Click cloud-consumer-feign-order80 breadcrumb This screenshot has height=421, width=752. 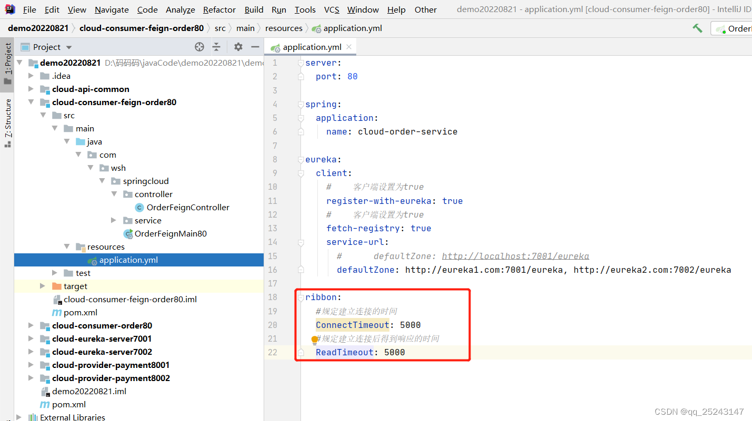(x=142, y=28)
